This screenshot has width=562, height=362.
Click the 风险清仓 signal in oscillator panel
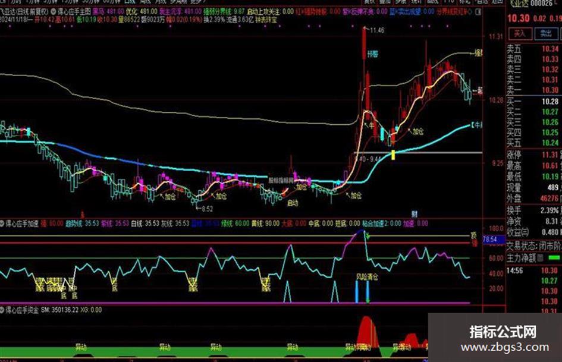pos(367,277)
